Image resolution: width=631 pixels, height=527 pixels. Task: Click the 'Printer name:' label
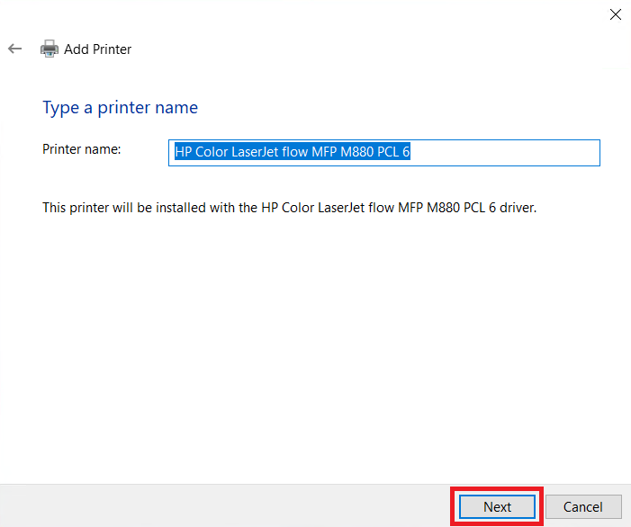point(82,149)
